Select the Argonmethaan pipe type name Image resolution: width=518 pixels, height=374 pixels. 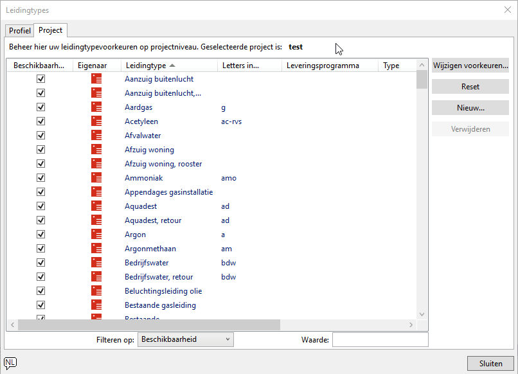pyautogui.click(x=150, y=249)
